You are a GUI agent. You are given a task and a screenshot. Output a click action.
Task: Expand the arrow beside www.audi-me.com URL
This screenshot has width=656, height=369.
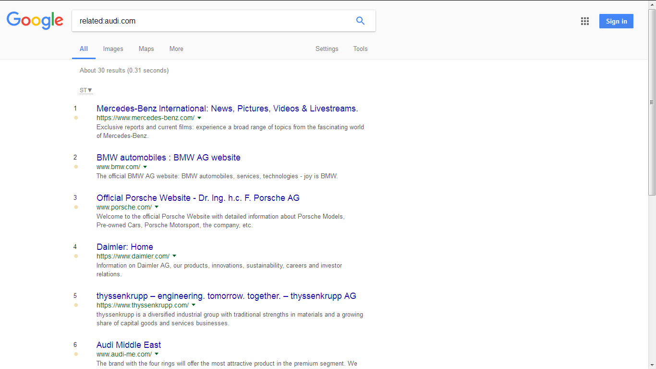tap(157, 355)
